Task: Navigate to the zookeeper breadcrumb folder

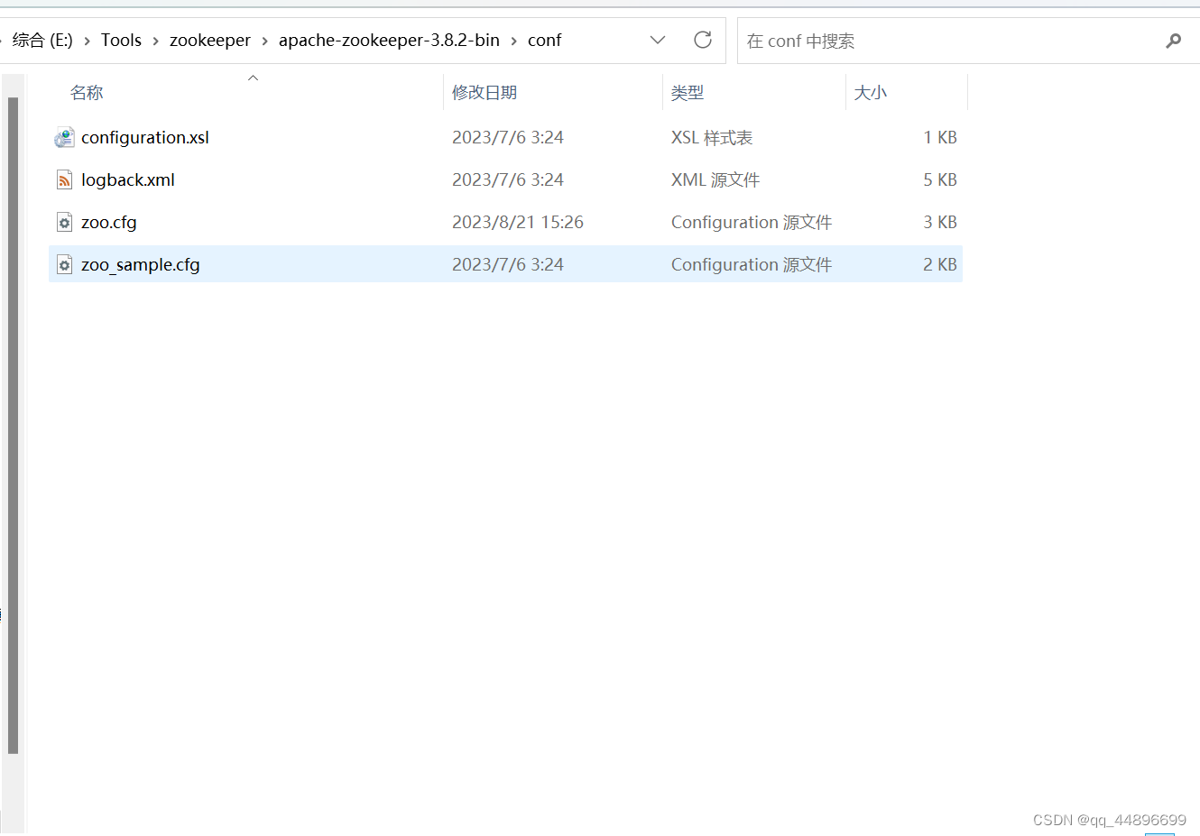Action: [209, 40]
